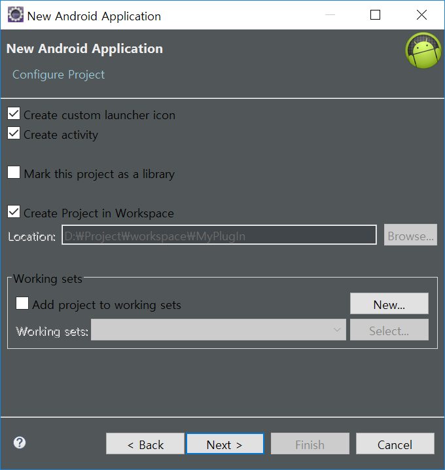Click the Android robot logo icon

pyautogui.click(x=423, y=50)
